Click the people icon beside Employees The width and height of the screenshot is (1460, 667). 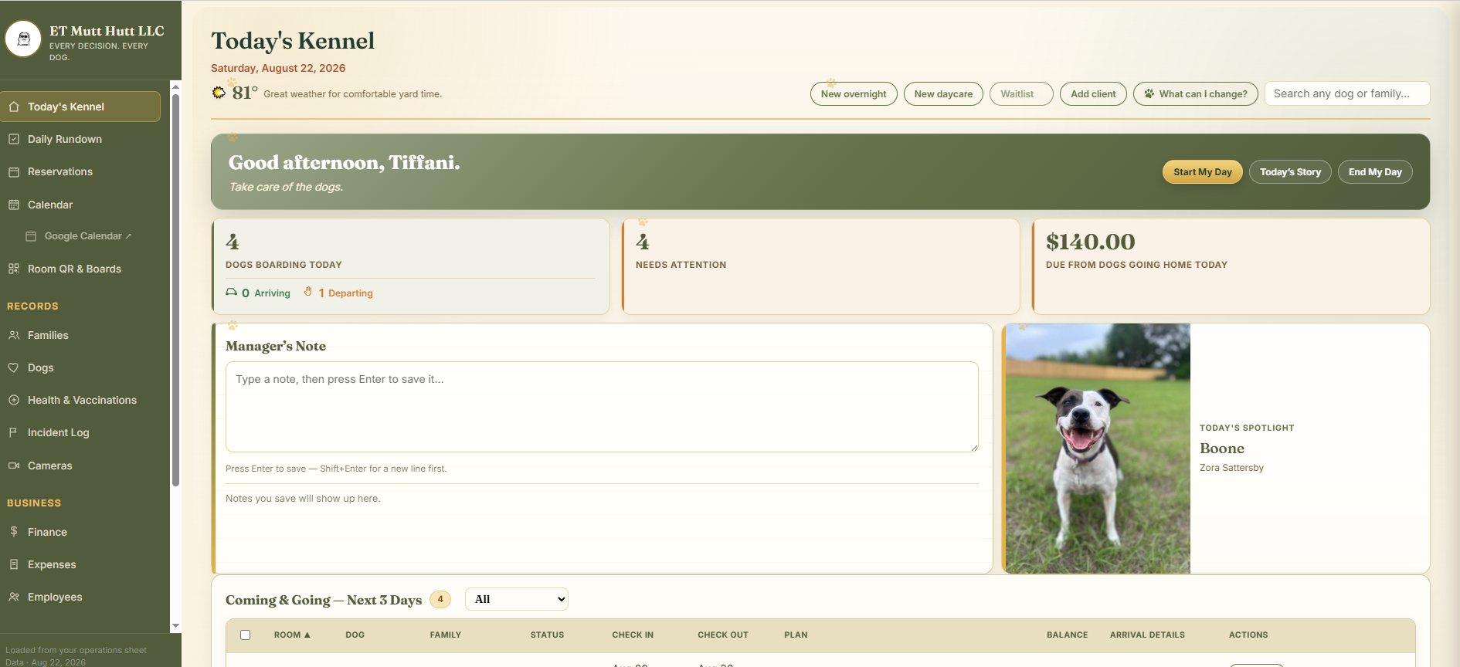(14, 597)
